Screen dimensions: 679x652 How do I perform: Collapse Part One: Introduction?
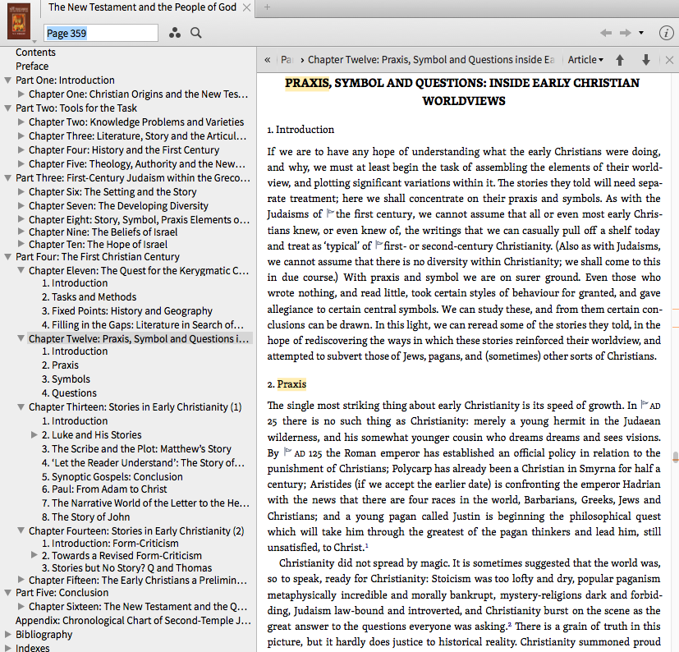[7, 80]
